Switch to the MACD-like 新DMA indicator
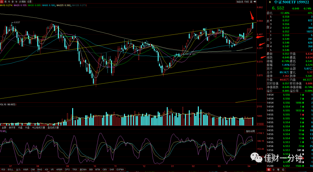 tap(83, 169)
